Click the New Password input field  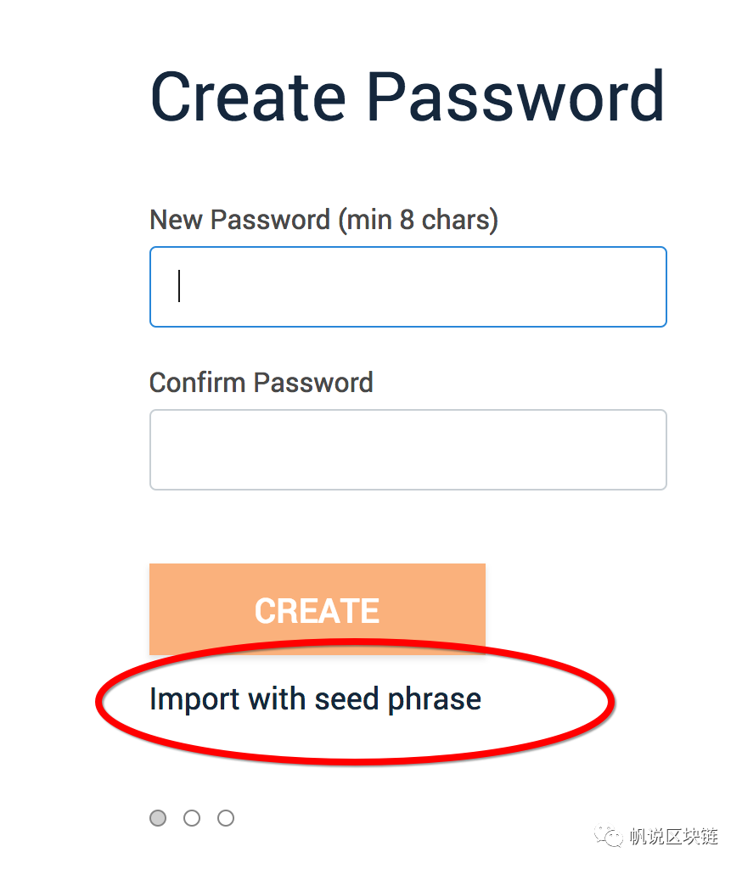(408, 287)
